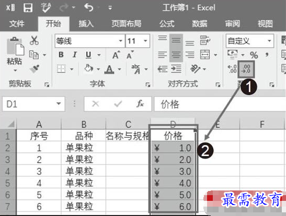
Task: Expand the Font Color palette arrow
Action: pos(119,69)
